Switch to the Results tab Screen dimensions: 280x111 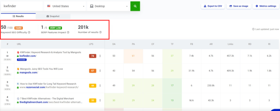coord(18,16)
